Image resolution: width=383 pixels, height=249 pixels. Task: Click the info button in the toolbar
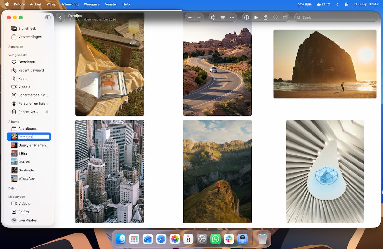pos(247,18)
